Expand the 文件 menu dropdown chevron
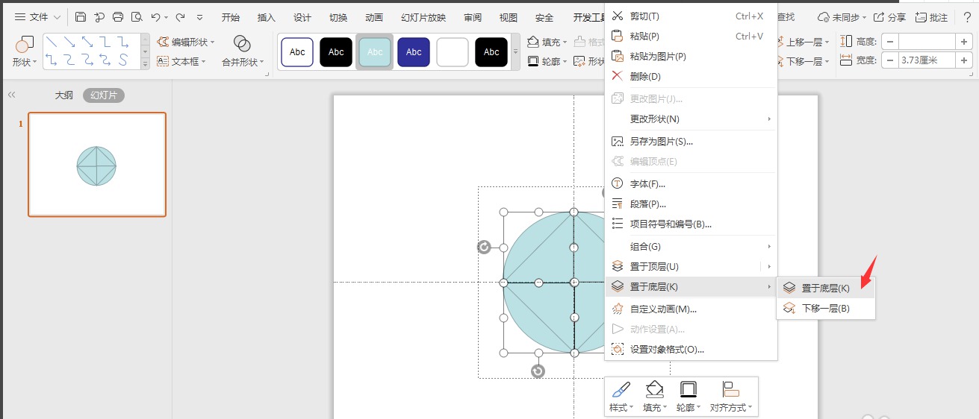Viewport: 979px width, 419px height. 58,17
